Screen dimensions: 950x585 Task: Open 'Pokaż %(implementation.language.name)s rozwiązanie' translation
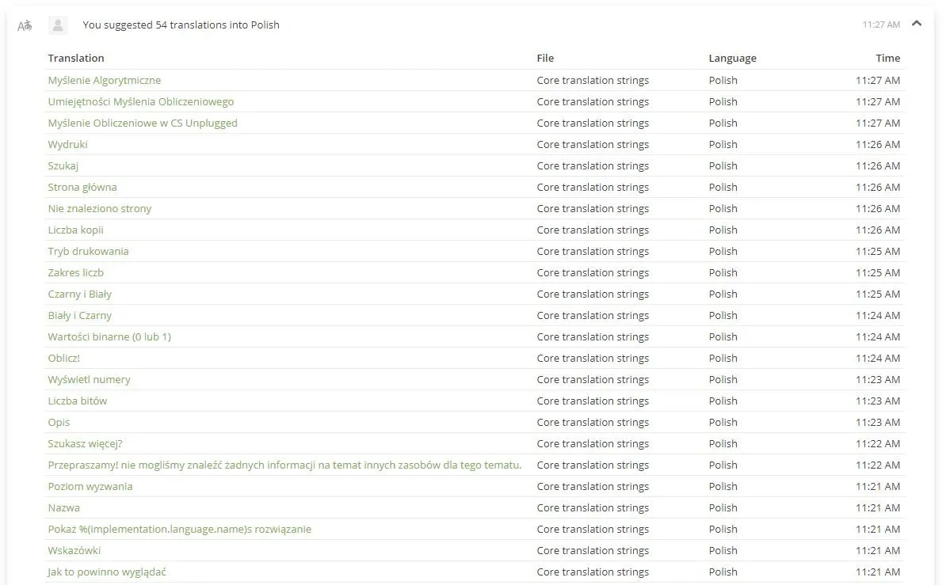(x=179, y=530)
